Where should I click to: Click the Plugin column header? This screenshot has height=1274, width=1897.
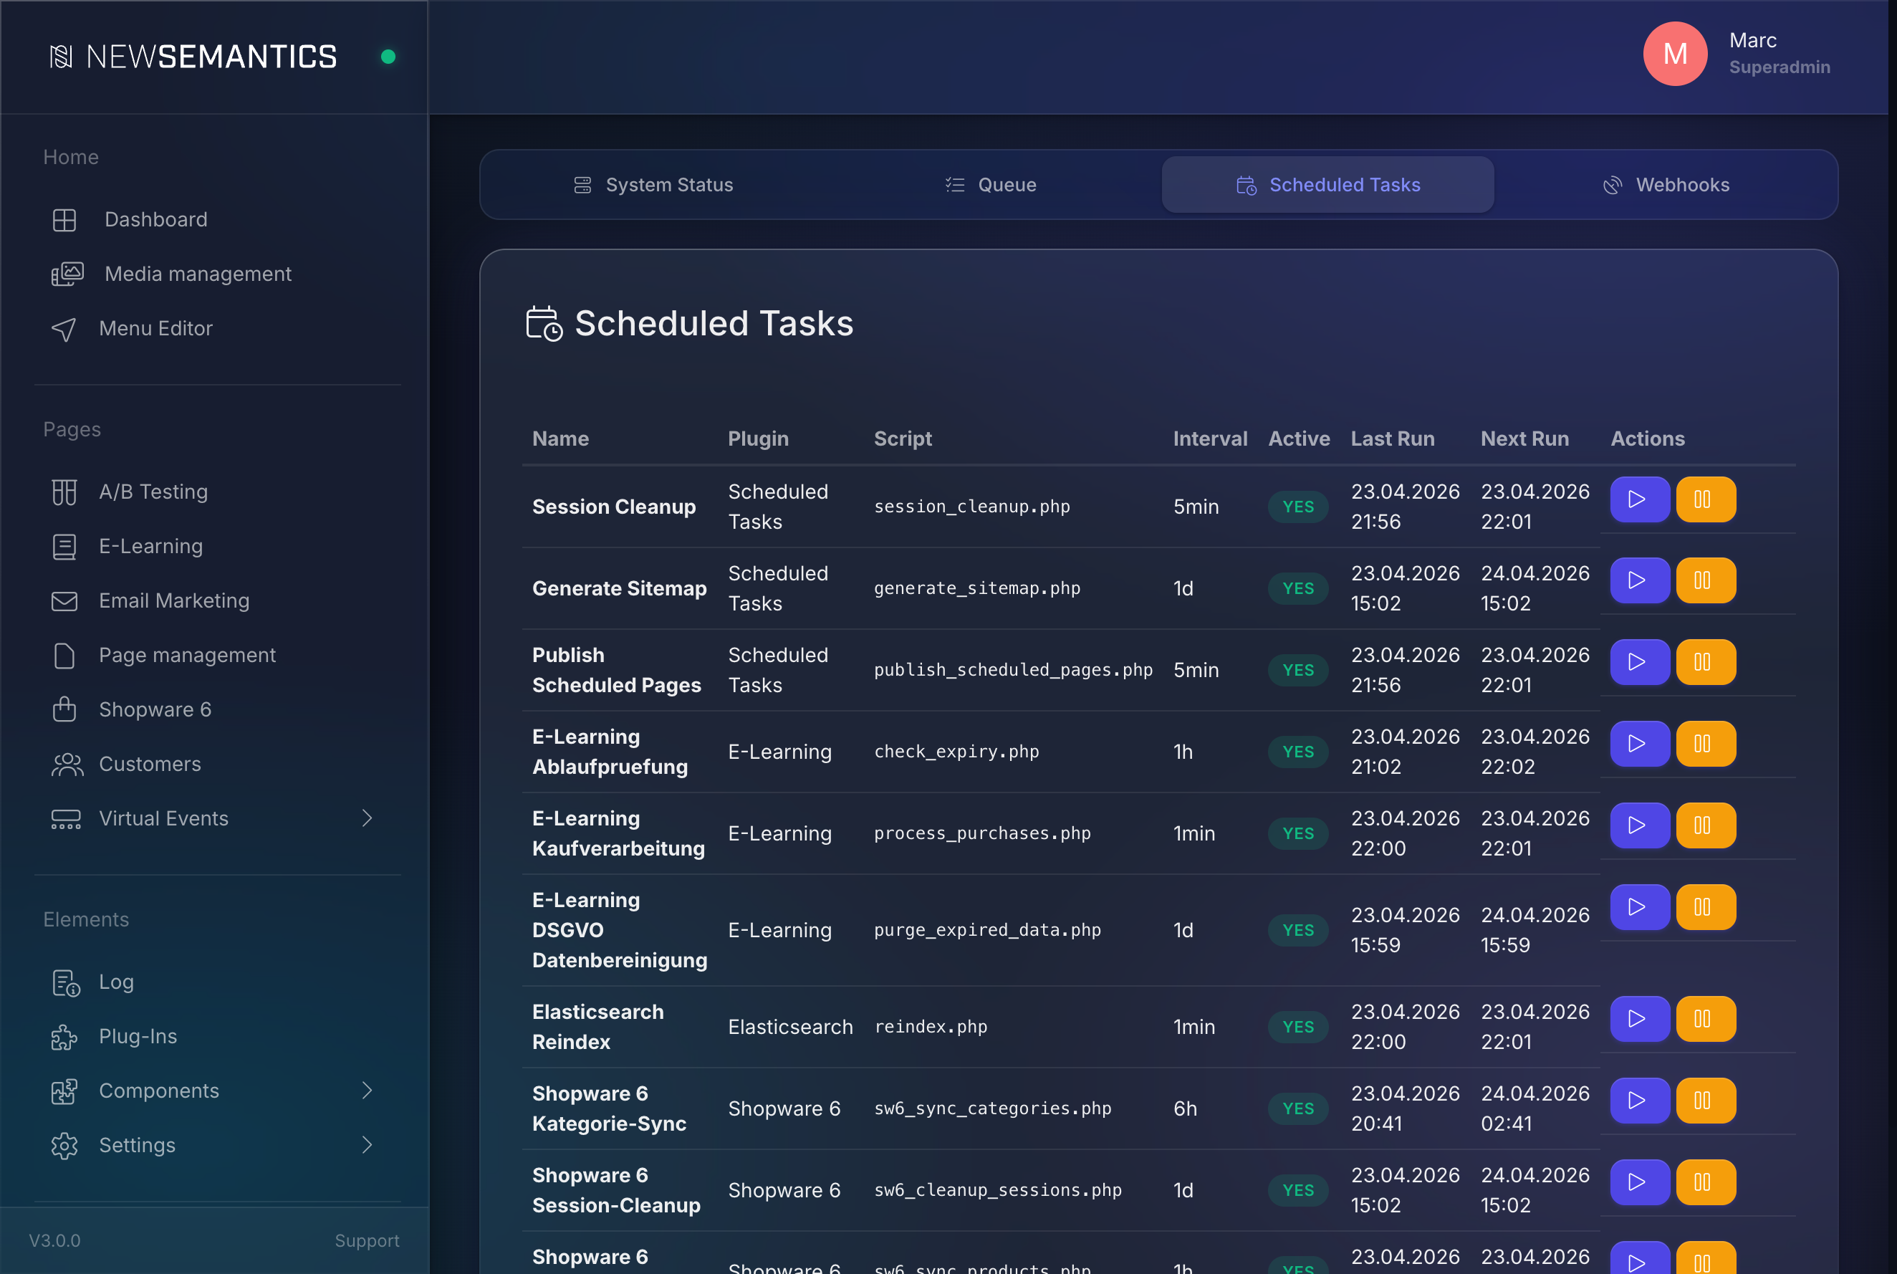click(x=758, y=439)
